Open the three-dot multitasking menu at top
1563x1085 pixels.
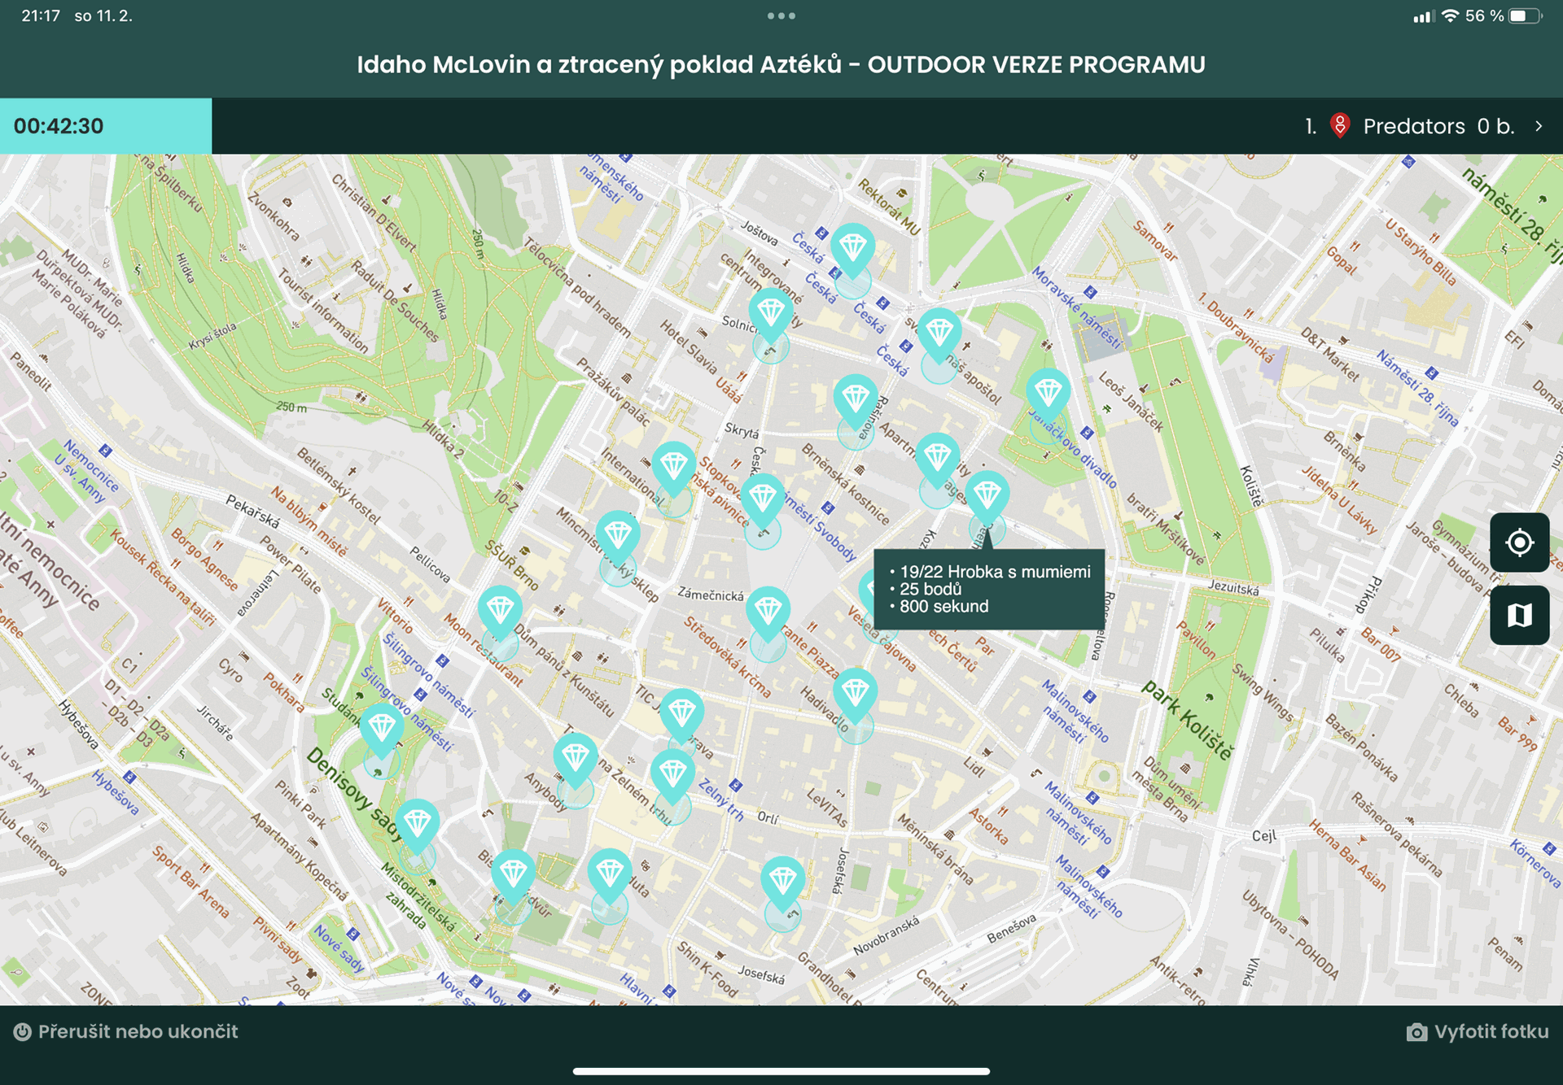pos(781,15)
